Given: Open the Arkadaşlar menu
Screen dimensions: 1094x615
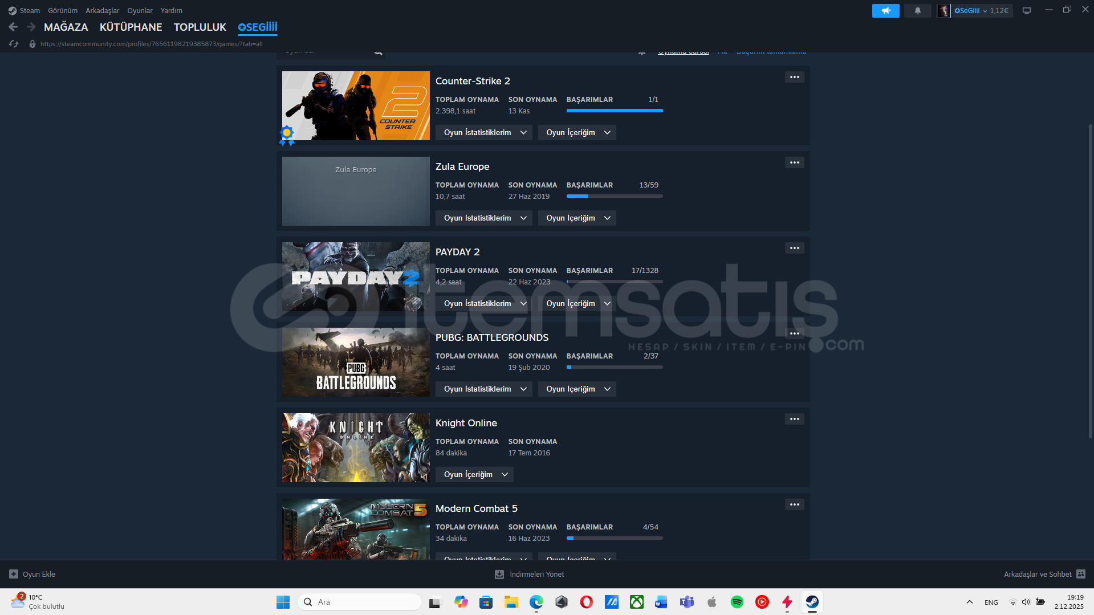Looking at the screenshot, I should pyautogui.click(x=102, y=11).
